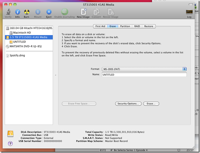200x153 pixels.
Task: Select Spotify.dmg disk image
Action: [x=29, y=56]
